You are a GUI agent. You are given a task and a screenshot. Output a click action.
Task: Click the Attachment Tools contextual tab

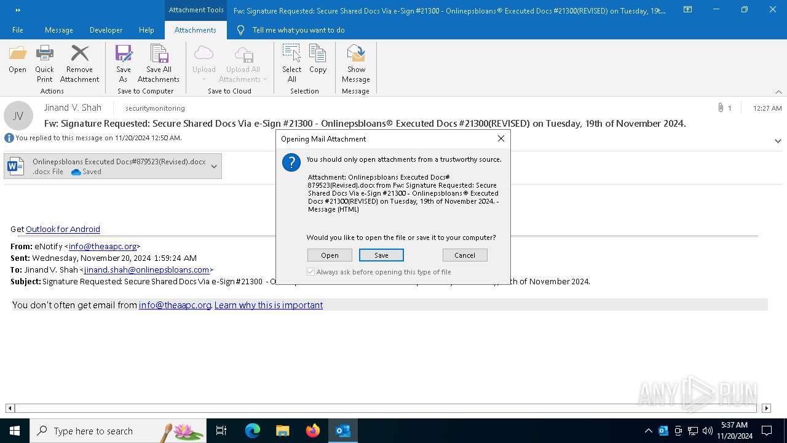pyautogui.click(x=196, y=10)
